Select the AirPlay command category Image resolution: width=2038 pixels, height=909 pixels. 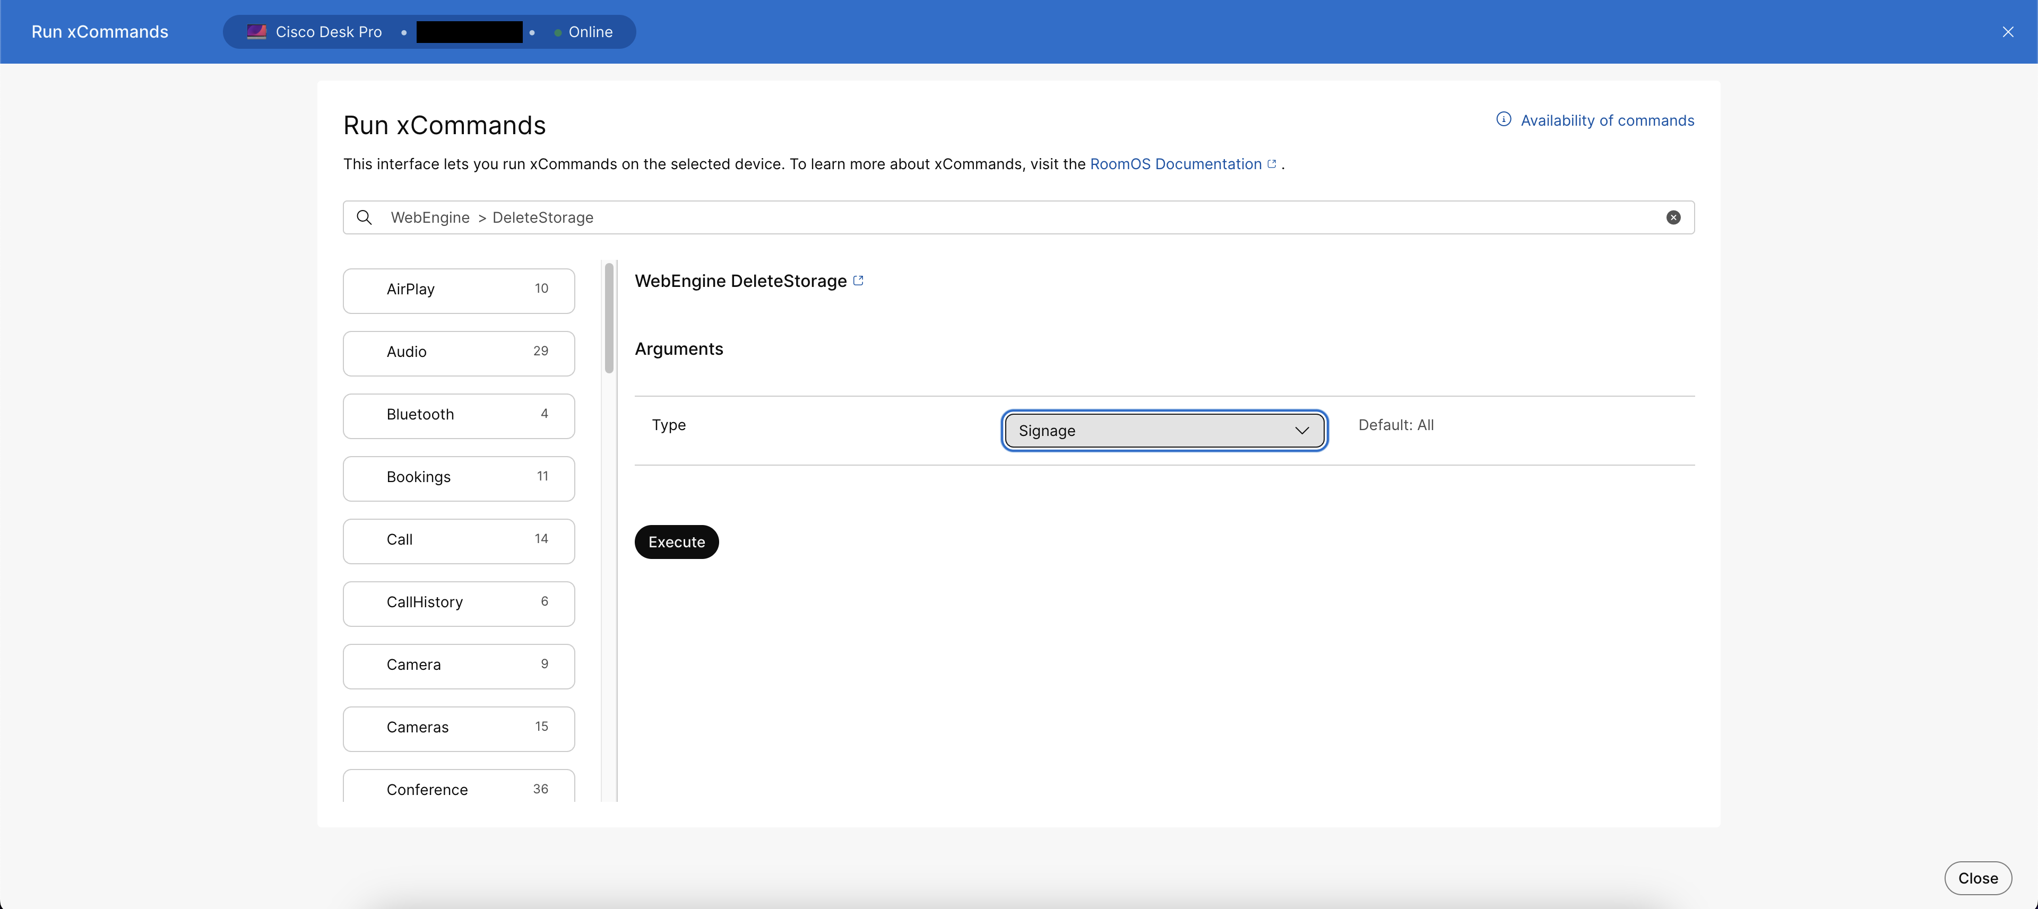[x=458, y=290]
